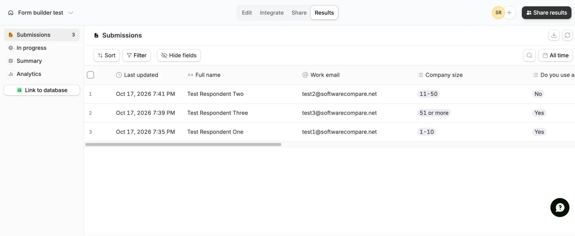575x236 pixels.
Task: Click the Aa icon in Full name header
Action: click(190, 75)
